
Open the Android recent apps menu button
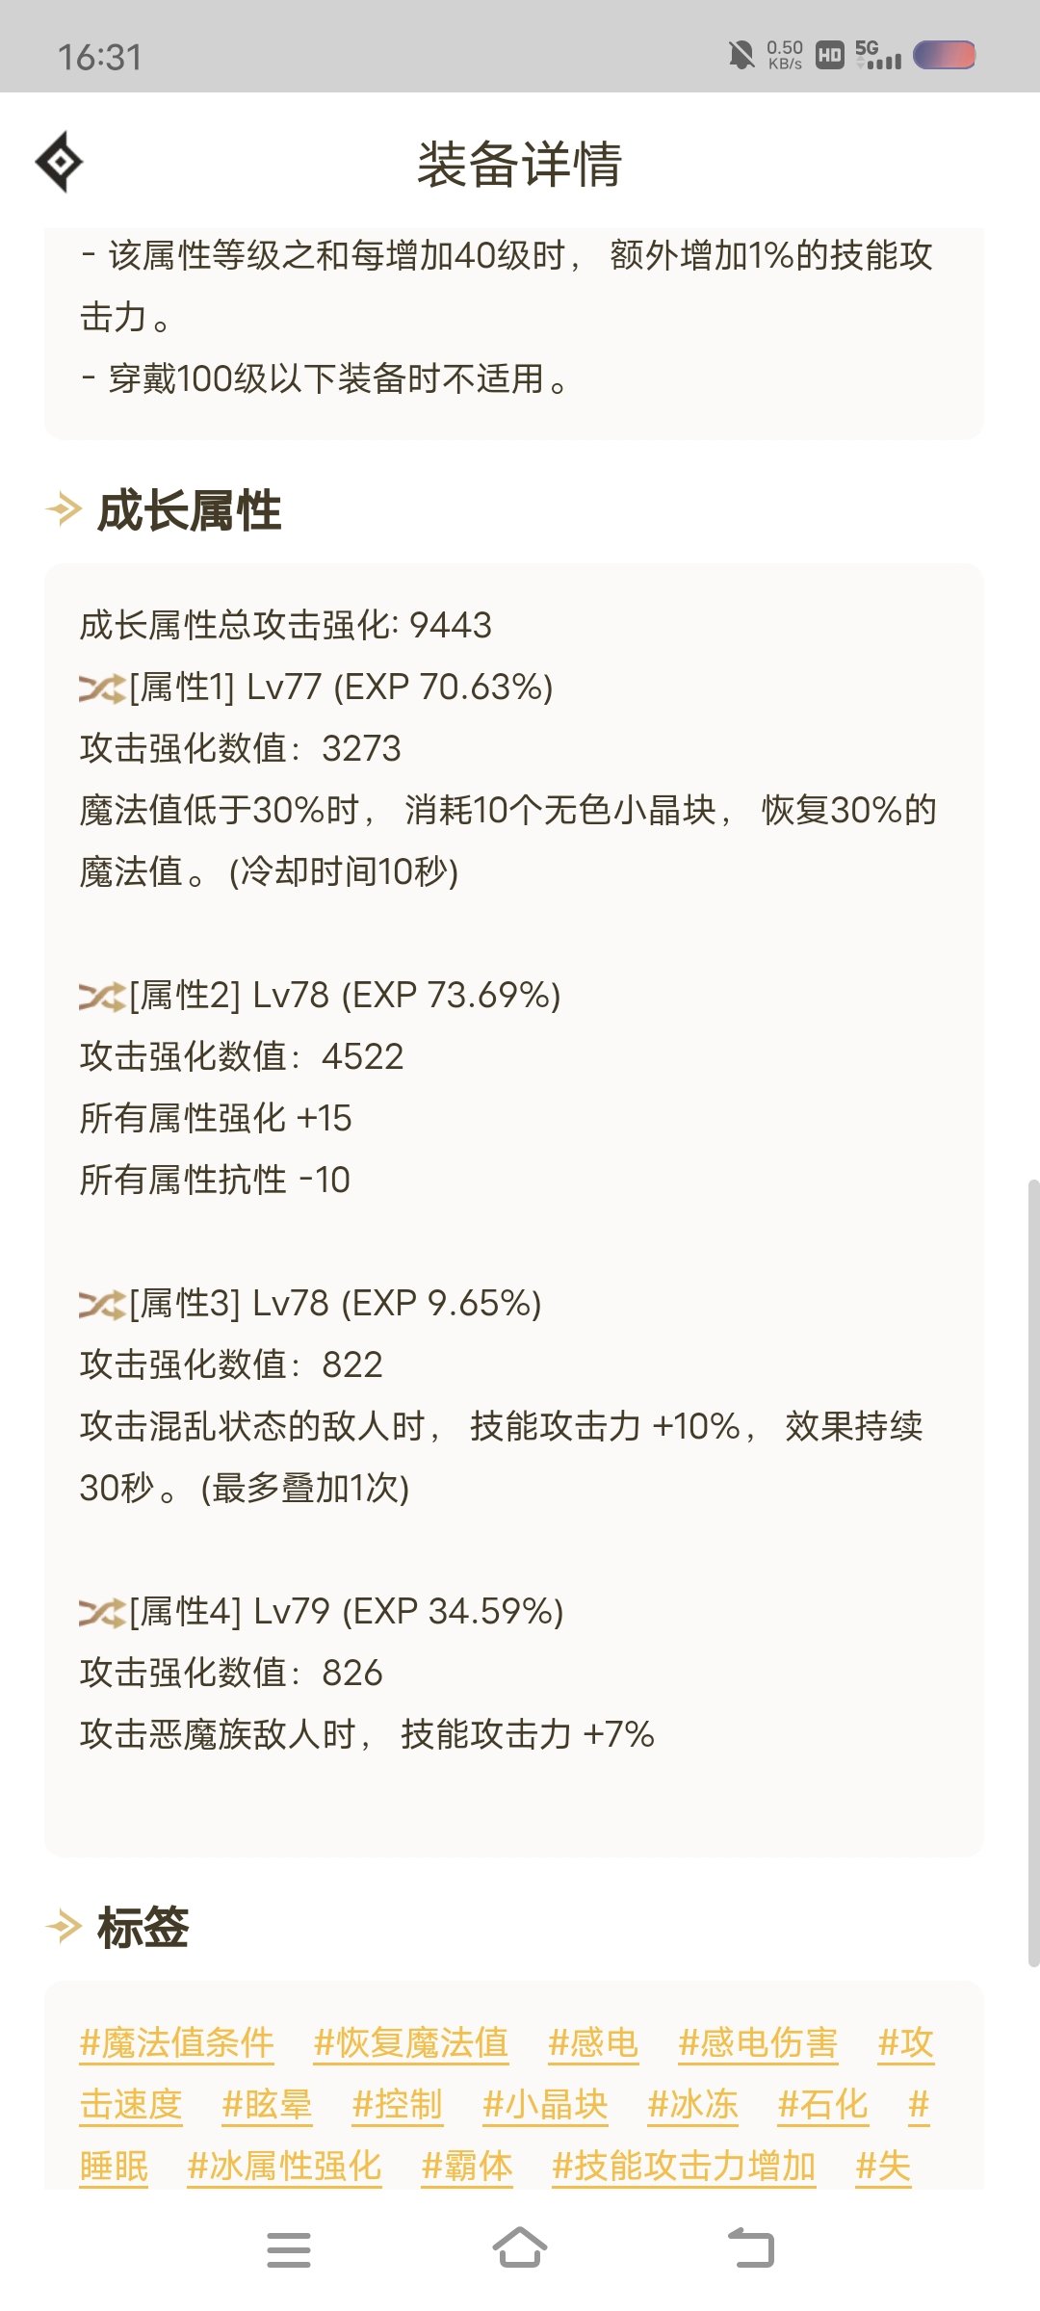pyautogui.click(x=289, y=2249)
